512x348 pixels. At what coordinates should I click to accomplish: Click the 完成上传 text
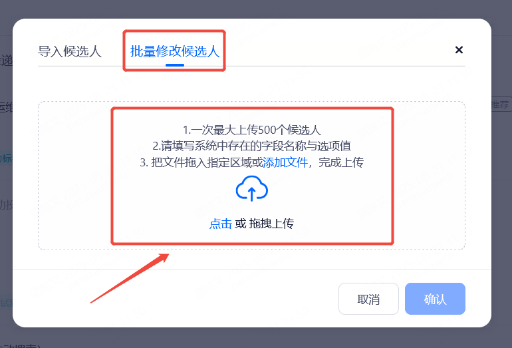point(341,162)
